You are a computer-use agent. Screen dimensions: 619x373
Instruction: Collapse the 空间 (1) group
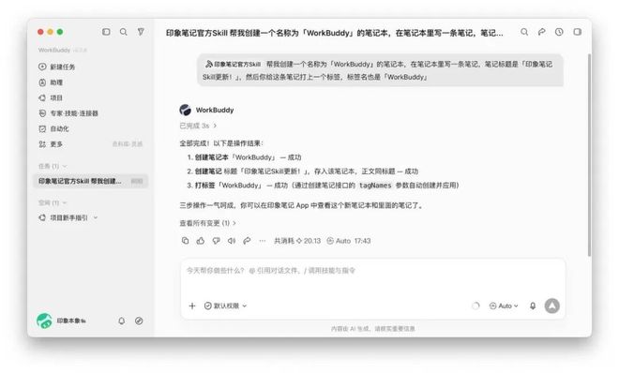(x=53, y=202)
